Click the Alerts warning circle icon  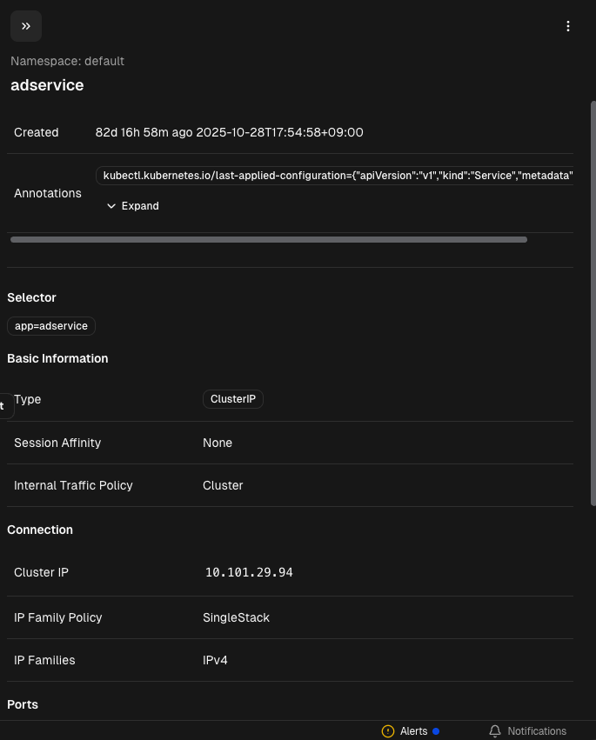pyautogui.click(x=388, y=731)
